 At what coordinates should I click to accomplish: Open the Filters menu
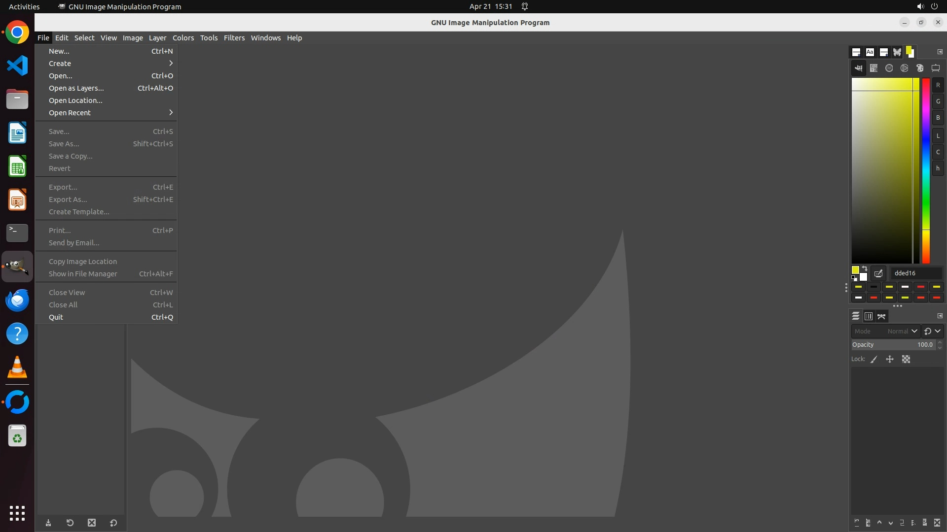pos(234,38)
